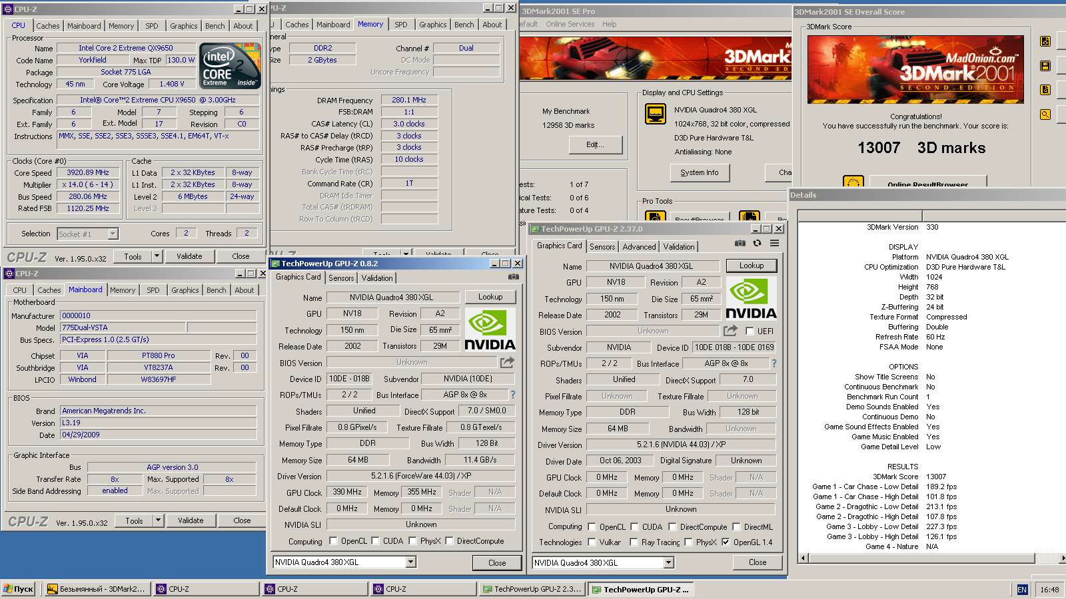Click the Edit... button under My Benchmark
The image size is (1066, 599).
point(596,144)
